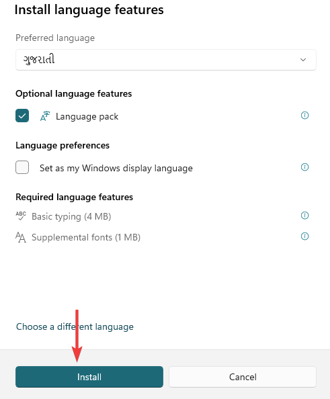Select Basic typing (4 MB) item
The width and height of the screenshot is (330, 399).
pyautogui.click(x=71, y=216)
